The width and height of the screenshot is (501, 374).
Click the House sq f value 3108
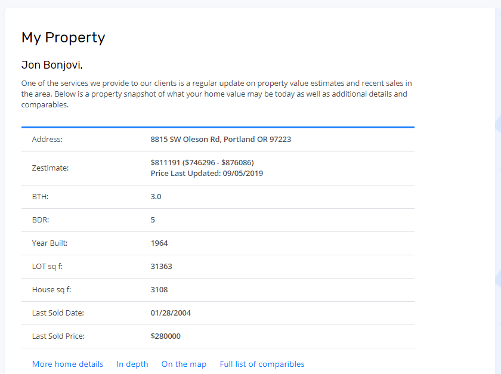tap(159, 290)
